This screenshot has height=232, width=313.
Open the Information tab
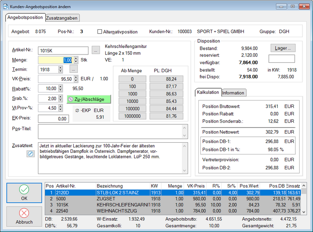[233, 93]
